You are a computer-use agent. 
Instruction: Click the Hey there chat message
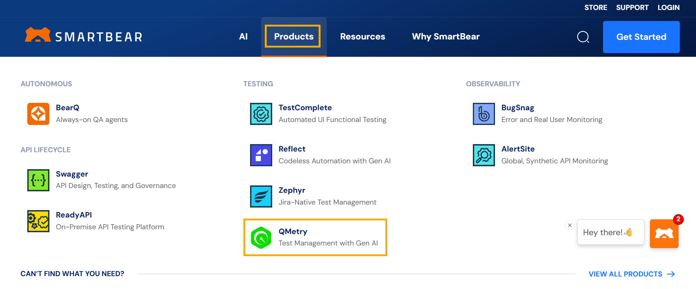click(x=610, y=232)
